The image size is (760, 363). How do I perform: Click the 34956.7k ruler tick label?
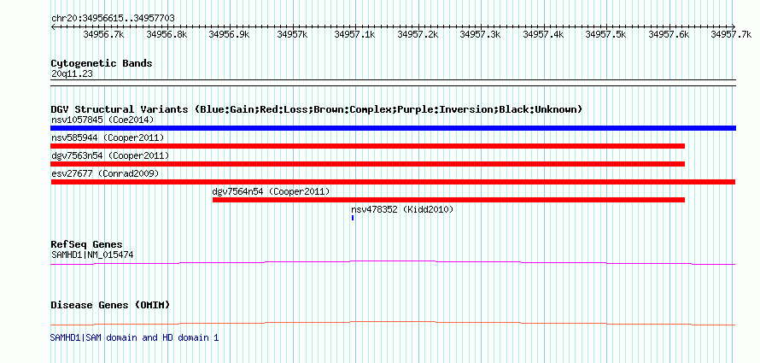(103, 34)
